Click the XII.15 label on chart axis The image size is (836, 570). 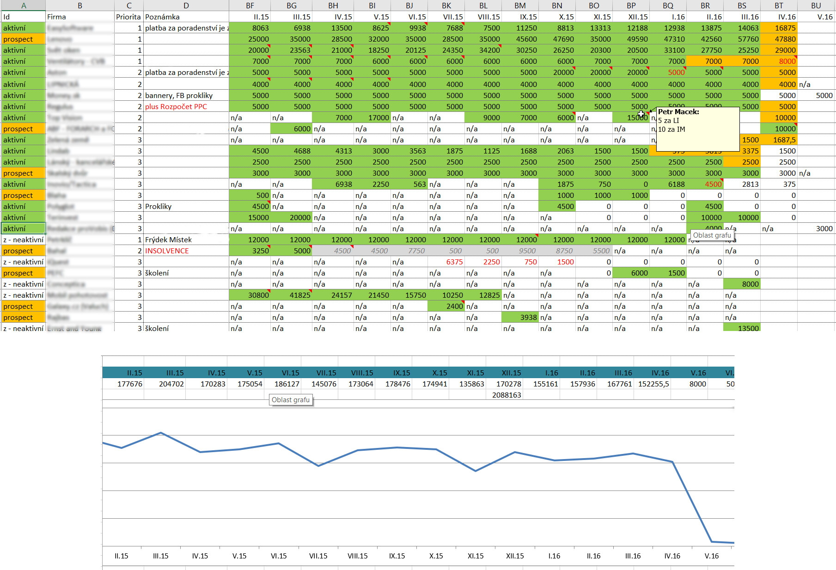pyautogui.click(x=515, y=556)
